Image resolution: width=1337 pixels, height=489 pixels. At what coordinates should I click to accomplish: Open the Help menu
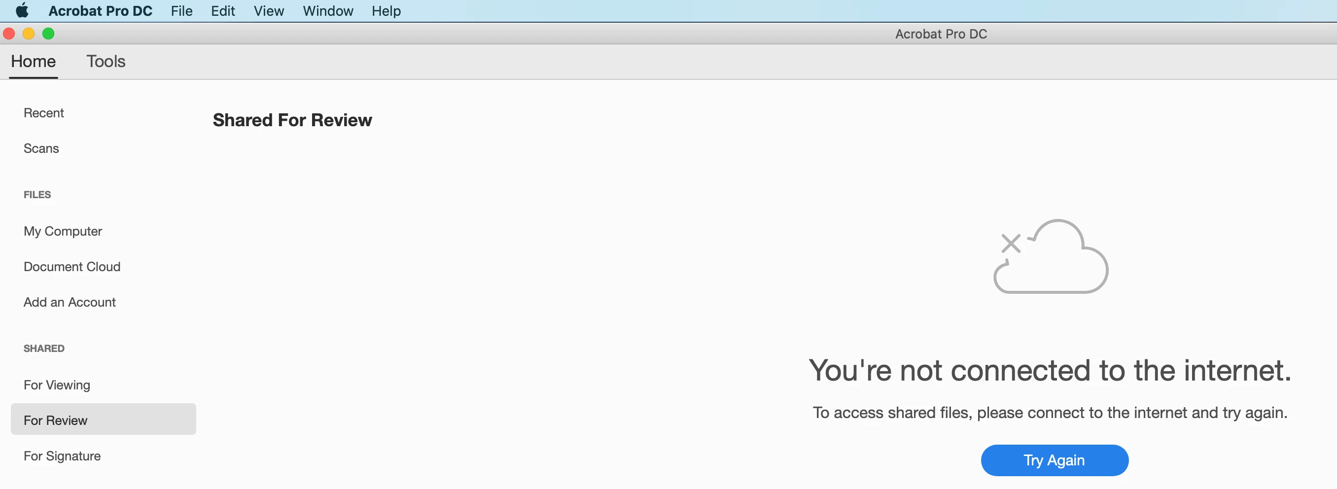(386, 11)
